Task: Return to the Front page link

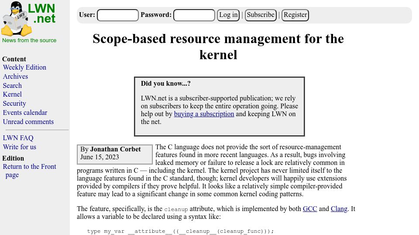Action: click(29, 171)
